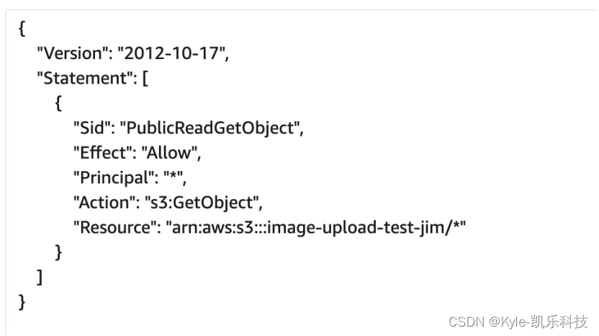The width and height of the screenshot is (599, 336).
Task: Click the "2012-10-17" version value
Action: tap(171, 53)
